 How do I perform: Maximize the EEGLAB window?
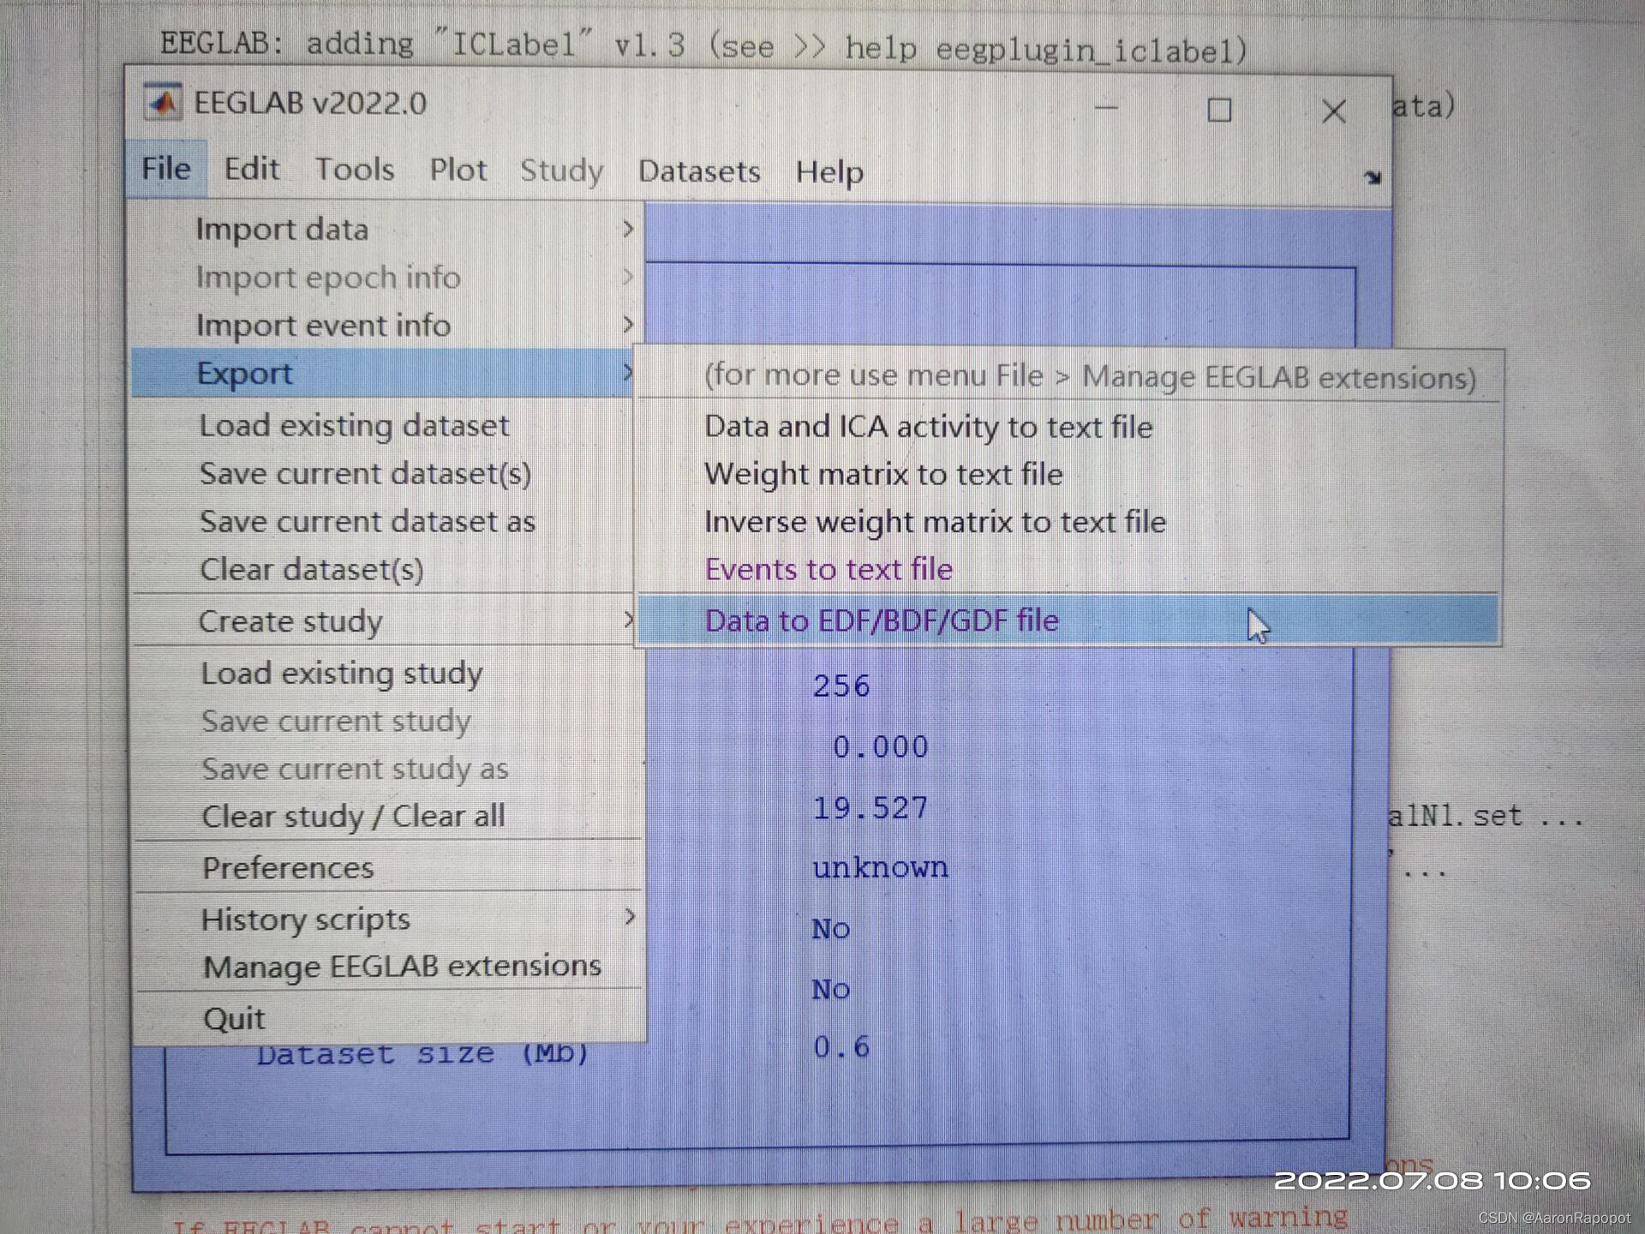click(1218, 110)
